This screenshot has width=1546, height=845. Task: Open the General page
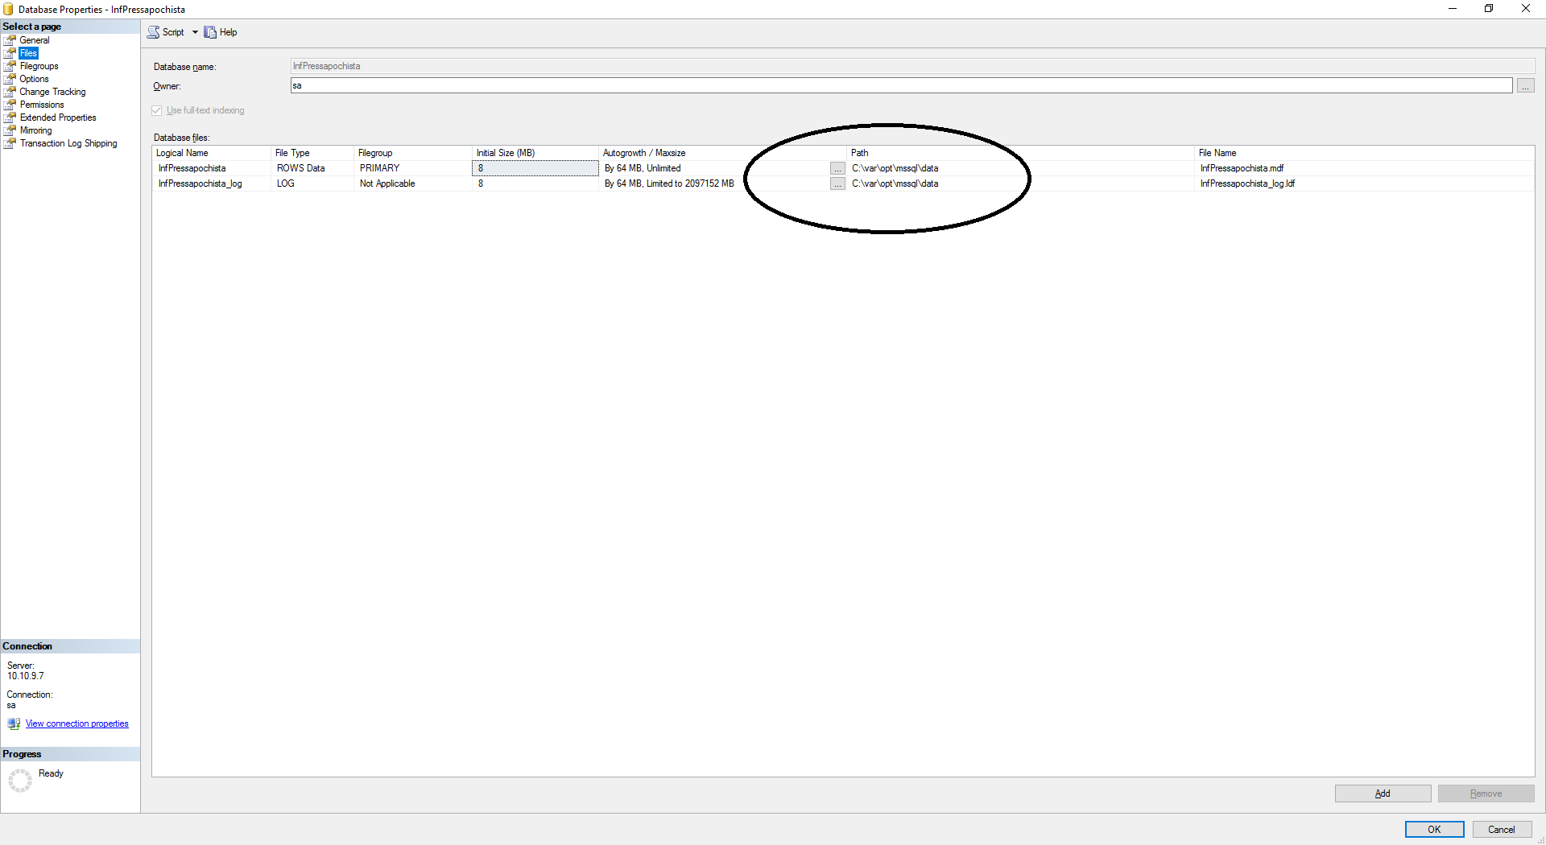35,40
